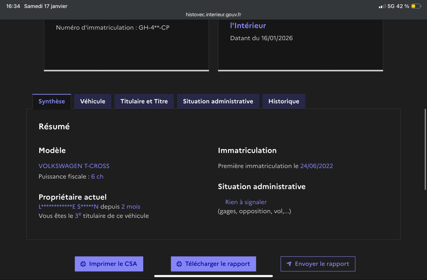Tap the home indicator bar at the bottom
Screen dimensions: 427x280
coord(213,276)
